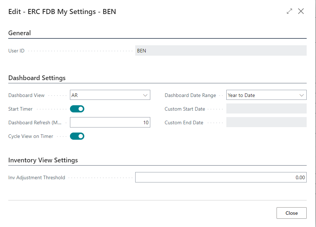
Task: Turn off the Start Timer switch
Action: [x=77, y=109]
